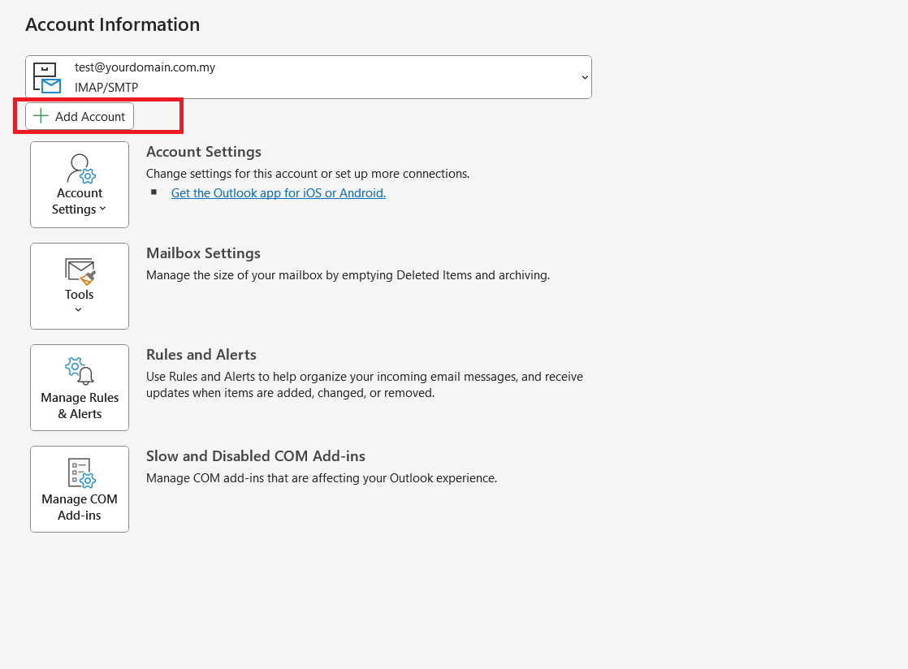Click the mailbox envelope icon in account selector
The image size is (908, 669).
tap(47, 78)
